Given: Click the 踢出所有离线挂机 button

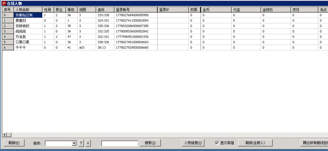Looking at the screenshot, I should tap(314, 143).
